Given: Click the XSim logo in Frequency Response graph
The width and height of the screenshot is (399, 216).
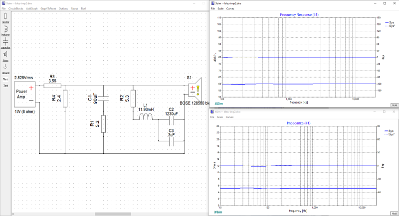Looking at the screenshot, I should pos(218,104).
